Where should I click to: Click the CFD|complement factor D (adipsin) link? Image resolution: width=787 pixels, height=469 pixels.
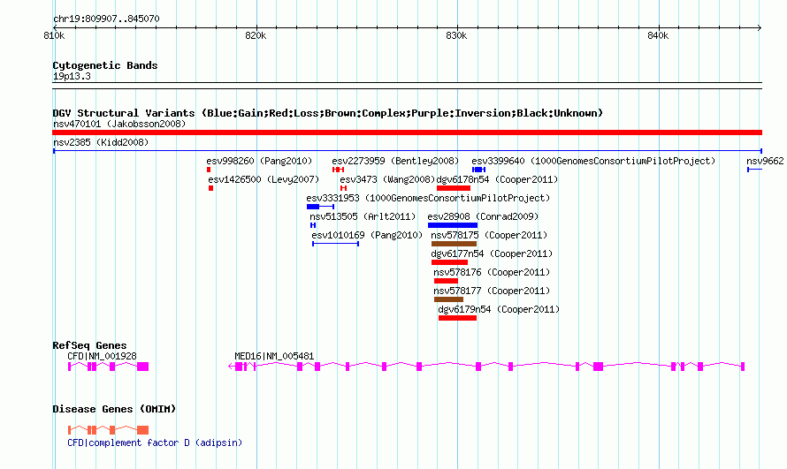click(155, 443)
